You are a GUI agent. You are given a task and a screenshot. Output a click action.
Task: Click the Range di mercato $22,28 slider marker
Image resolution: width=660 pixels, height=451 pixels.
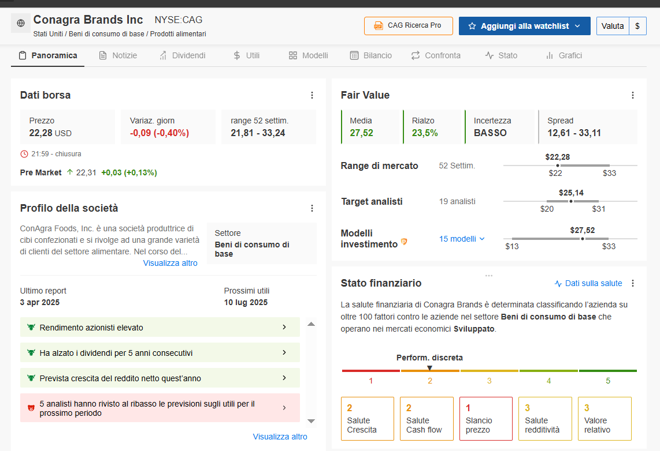(x=558, y=166)
